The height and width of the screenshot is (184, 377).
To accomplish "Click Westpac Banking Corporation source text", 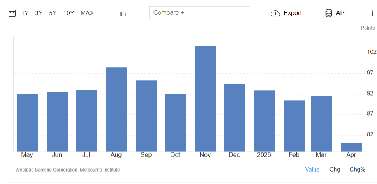I will pyautogui.click(x=67, y=170).
